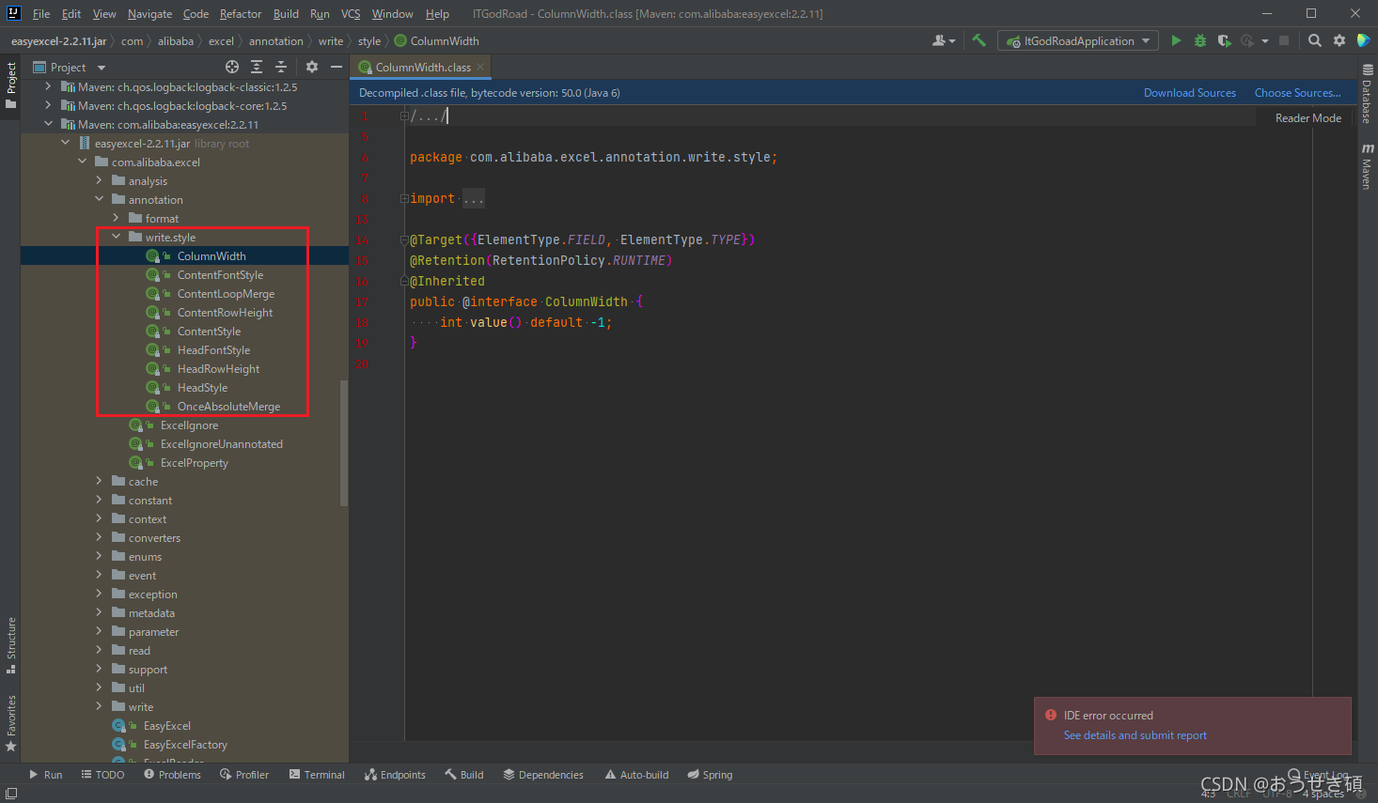Screen dimensions: 1378x803
Task: Select ExcelProperty annotation in tree
Action: click(194, 462)
